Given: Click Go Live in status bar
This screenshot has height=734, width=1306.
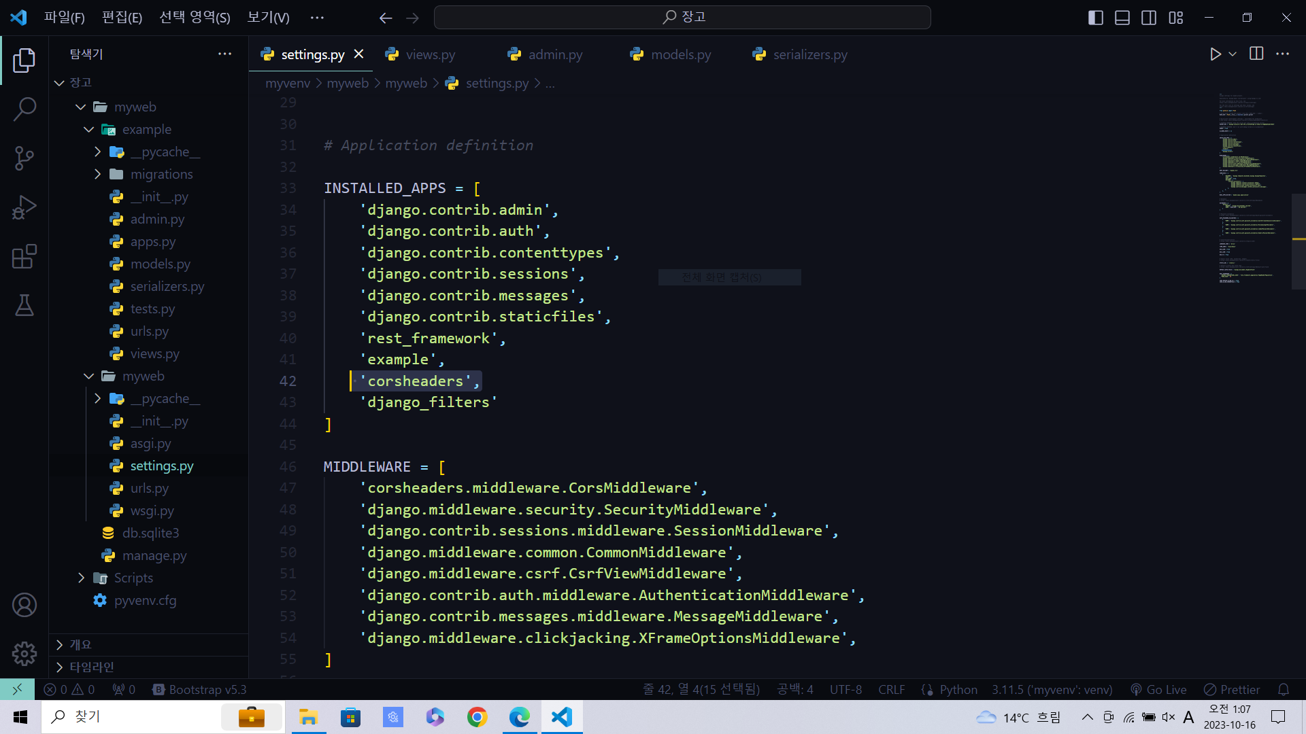Looking at the screenshot, I should tap(1158, 689).
